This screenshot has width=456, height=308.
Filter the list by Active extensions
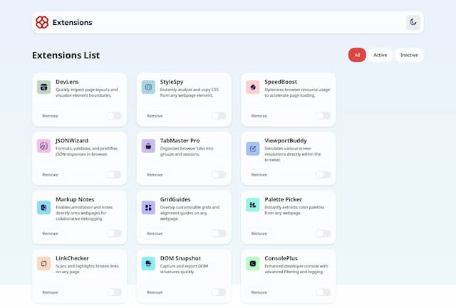click(380, 55)
